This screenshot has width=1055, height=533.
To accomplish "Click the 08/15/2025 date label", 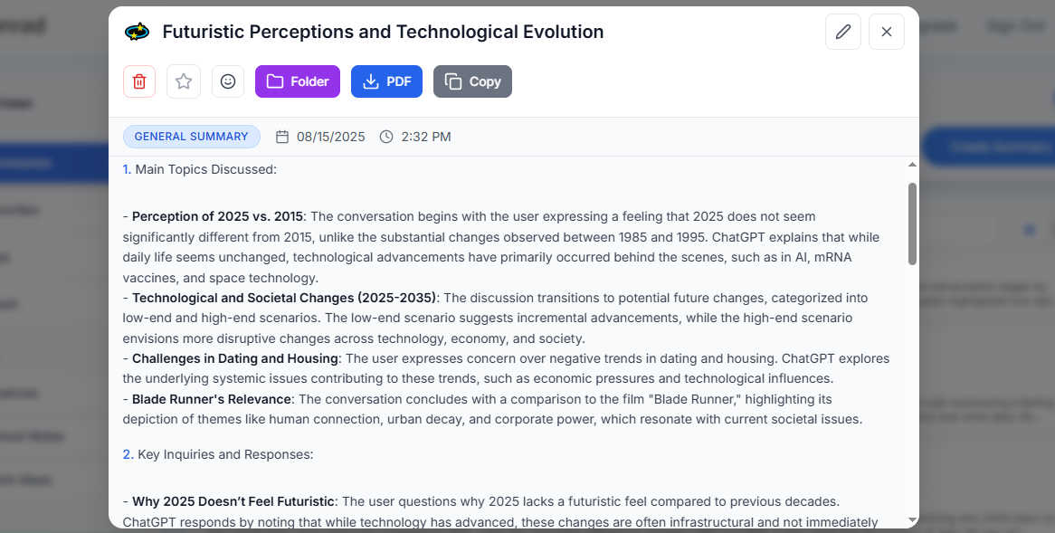I will coord(331,137).
